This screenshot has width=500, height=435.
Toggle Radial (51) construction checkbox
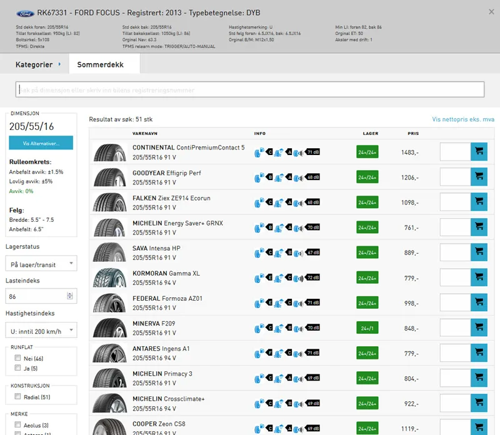click(x=17, y=396)
